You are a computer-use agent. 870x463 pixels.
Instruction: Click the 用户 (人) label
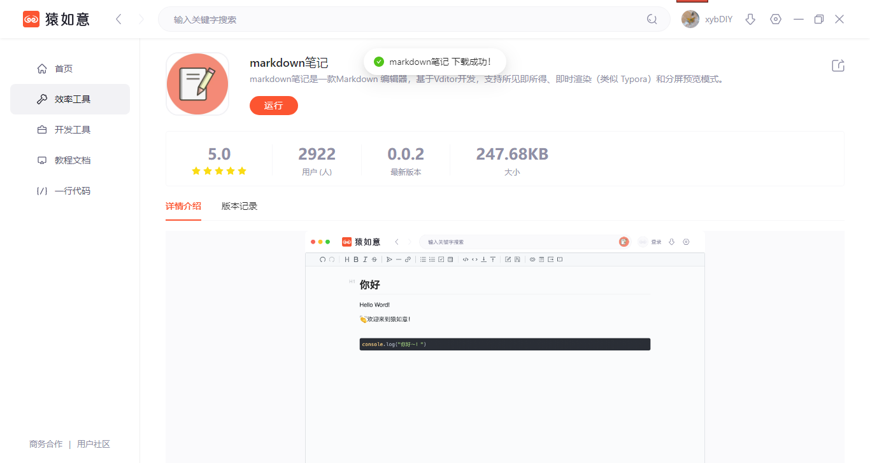pos(317,172)
